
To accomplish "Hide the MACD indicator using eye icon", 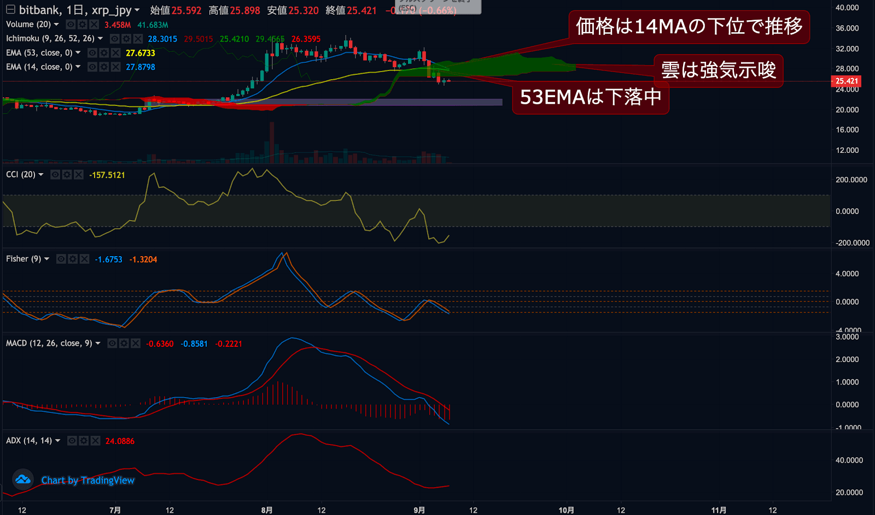I will 112,344.
